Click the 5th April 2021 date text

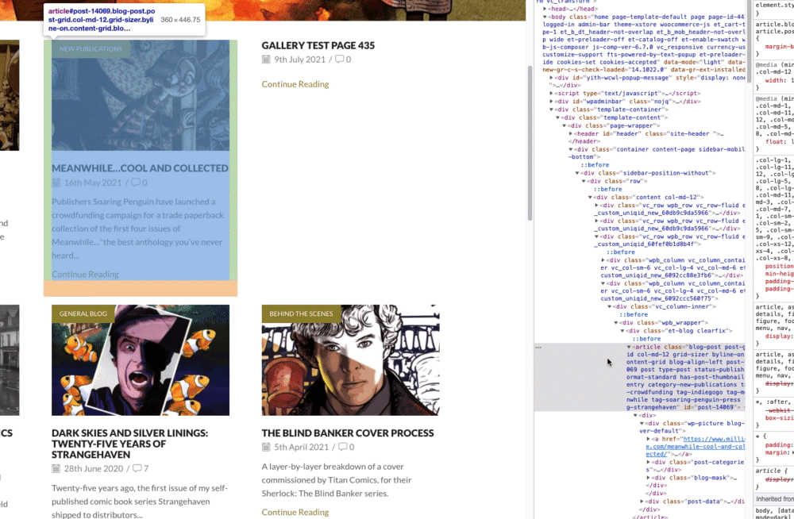pos(302,447)
